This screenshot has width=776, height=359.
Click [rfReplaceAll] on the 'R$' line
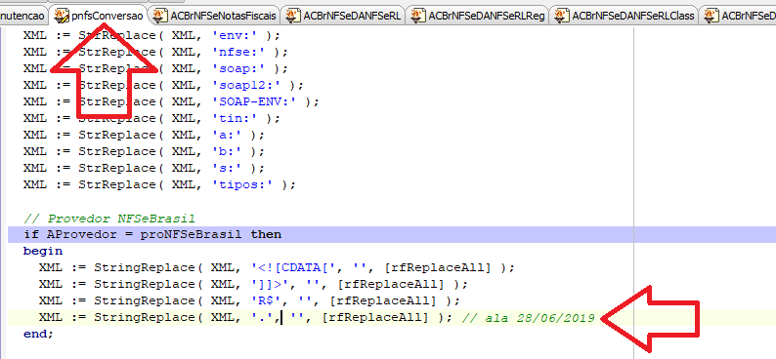[x=382, y=300]
